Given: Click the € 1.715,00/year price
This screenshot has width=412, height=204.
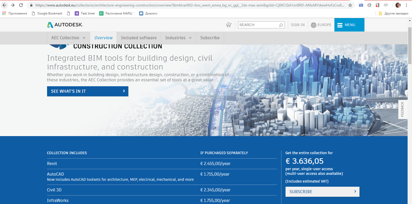Looking at the screenshot, I should (x=215, y=174).
